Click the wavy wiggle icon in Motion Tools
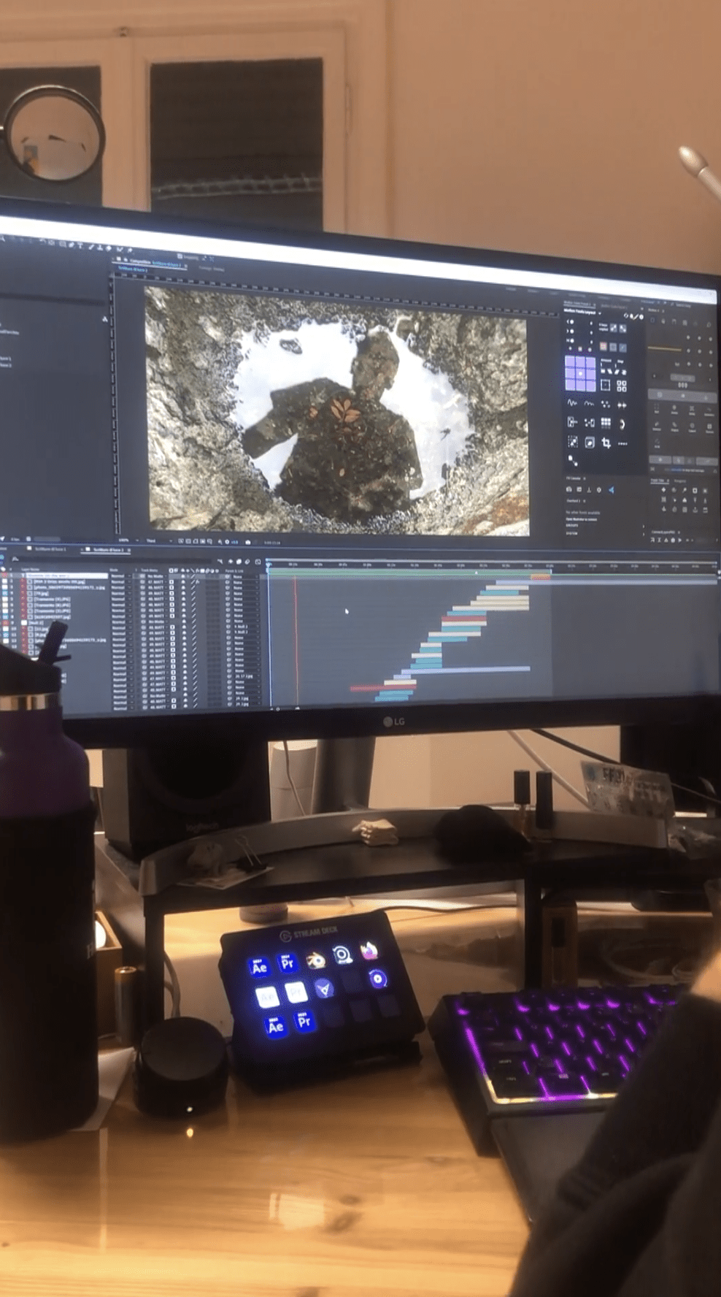The width and height of the screenshot is (721, 1297). point(572,402)
